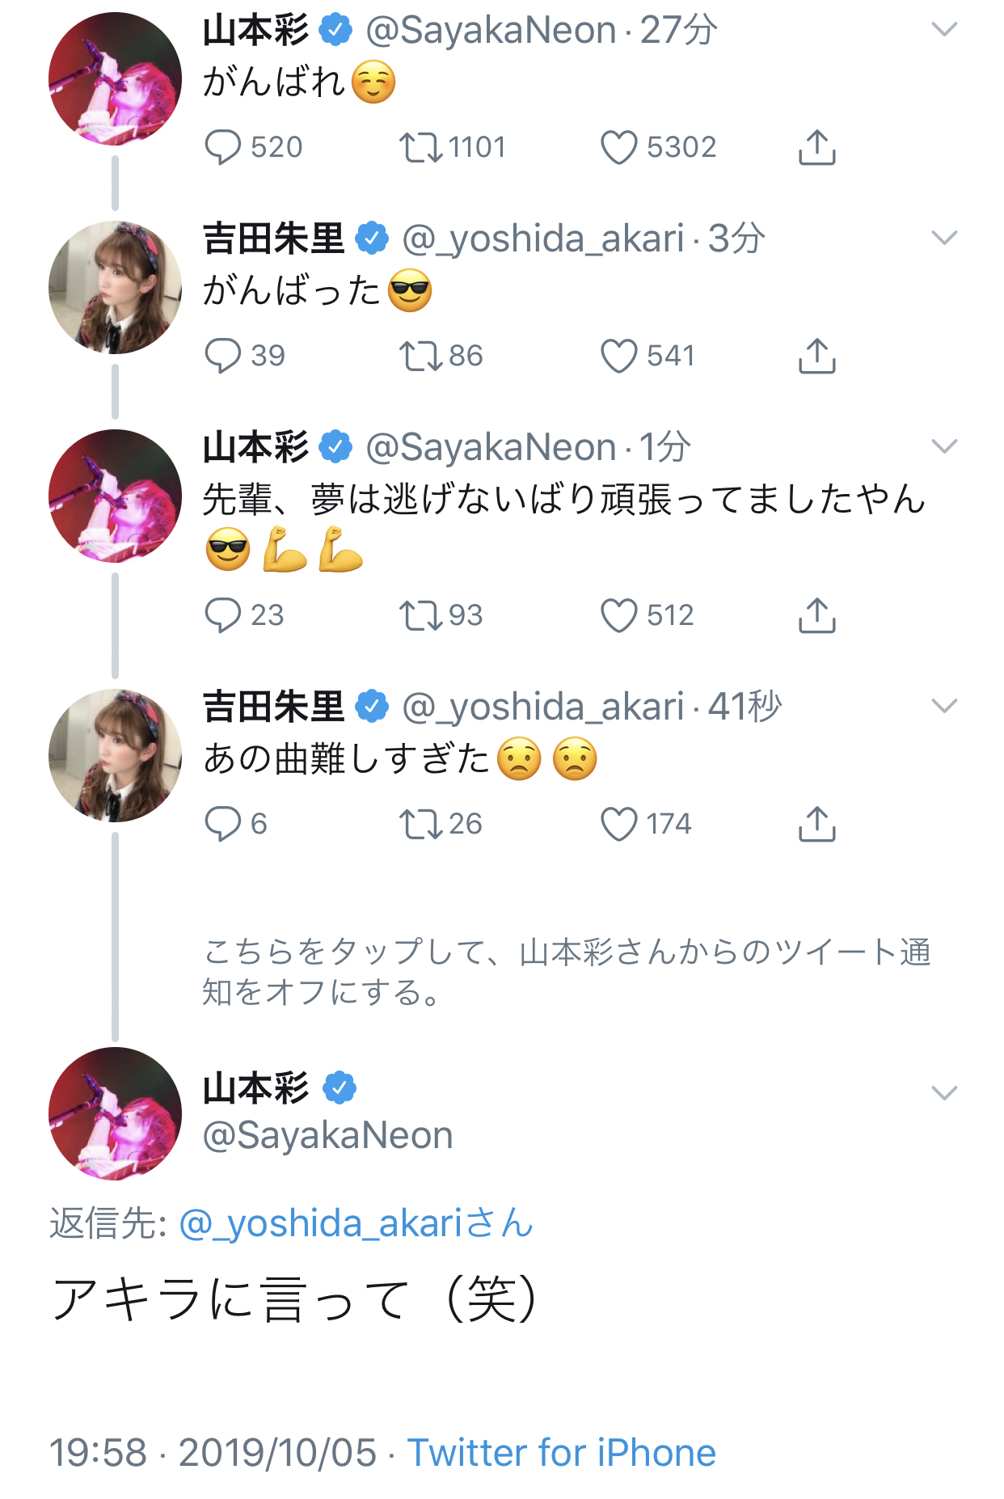
Task: Open chevron menu on the main アキラに言って tweet
Action: tap(944, 1093)
